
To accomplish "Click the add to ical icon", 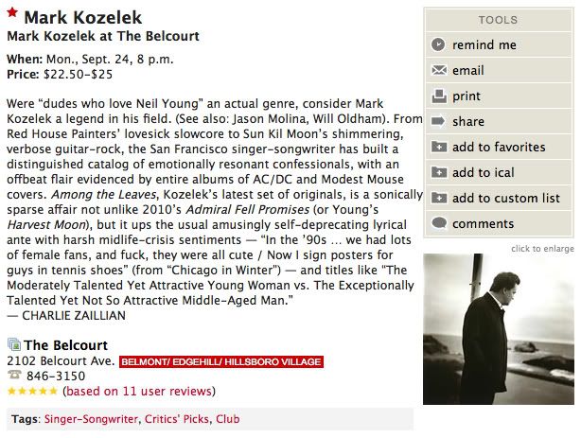I will pos(438,172).
